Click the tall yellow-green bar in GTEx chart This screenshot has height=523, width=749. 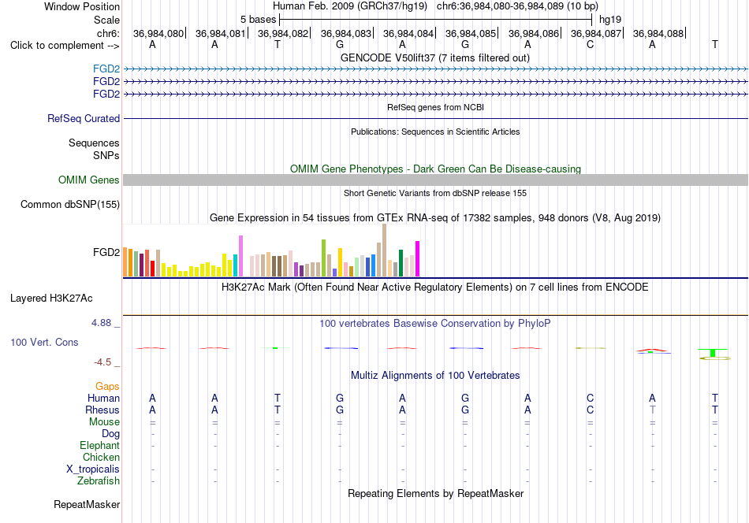[323, 258]
